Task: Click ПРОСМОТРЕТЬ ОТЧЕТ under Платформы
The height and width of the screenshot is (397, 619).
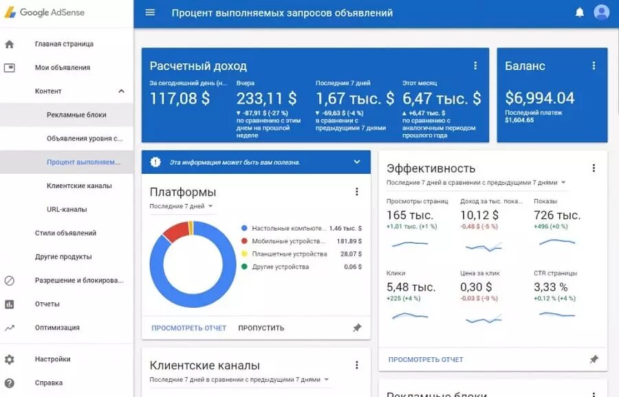Action: (x=190, y=328)
